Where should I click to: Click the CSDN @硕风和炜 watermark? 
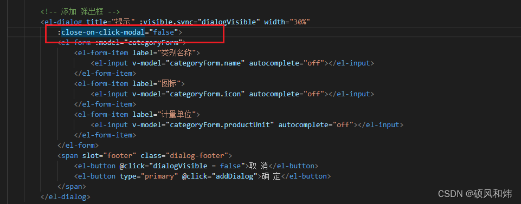[x=475, y=194]
